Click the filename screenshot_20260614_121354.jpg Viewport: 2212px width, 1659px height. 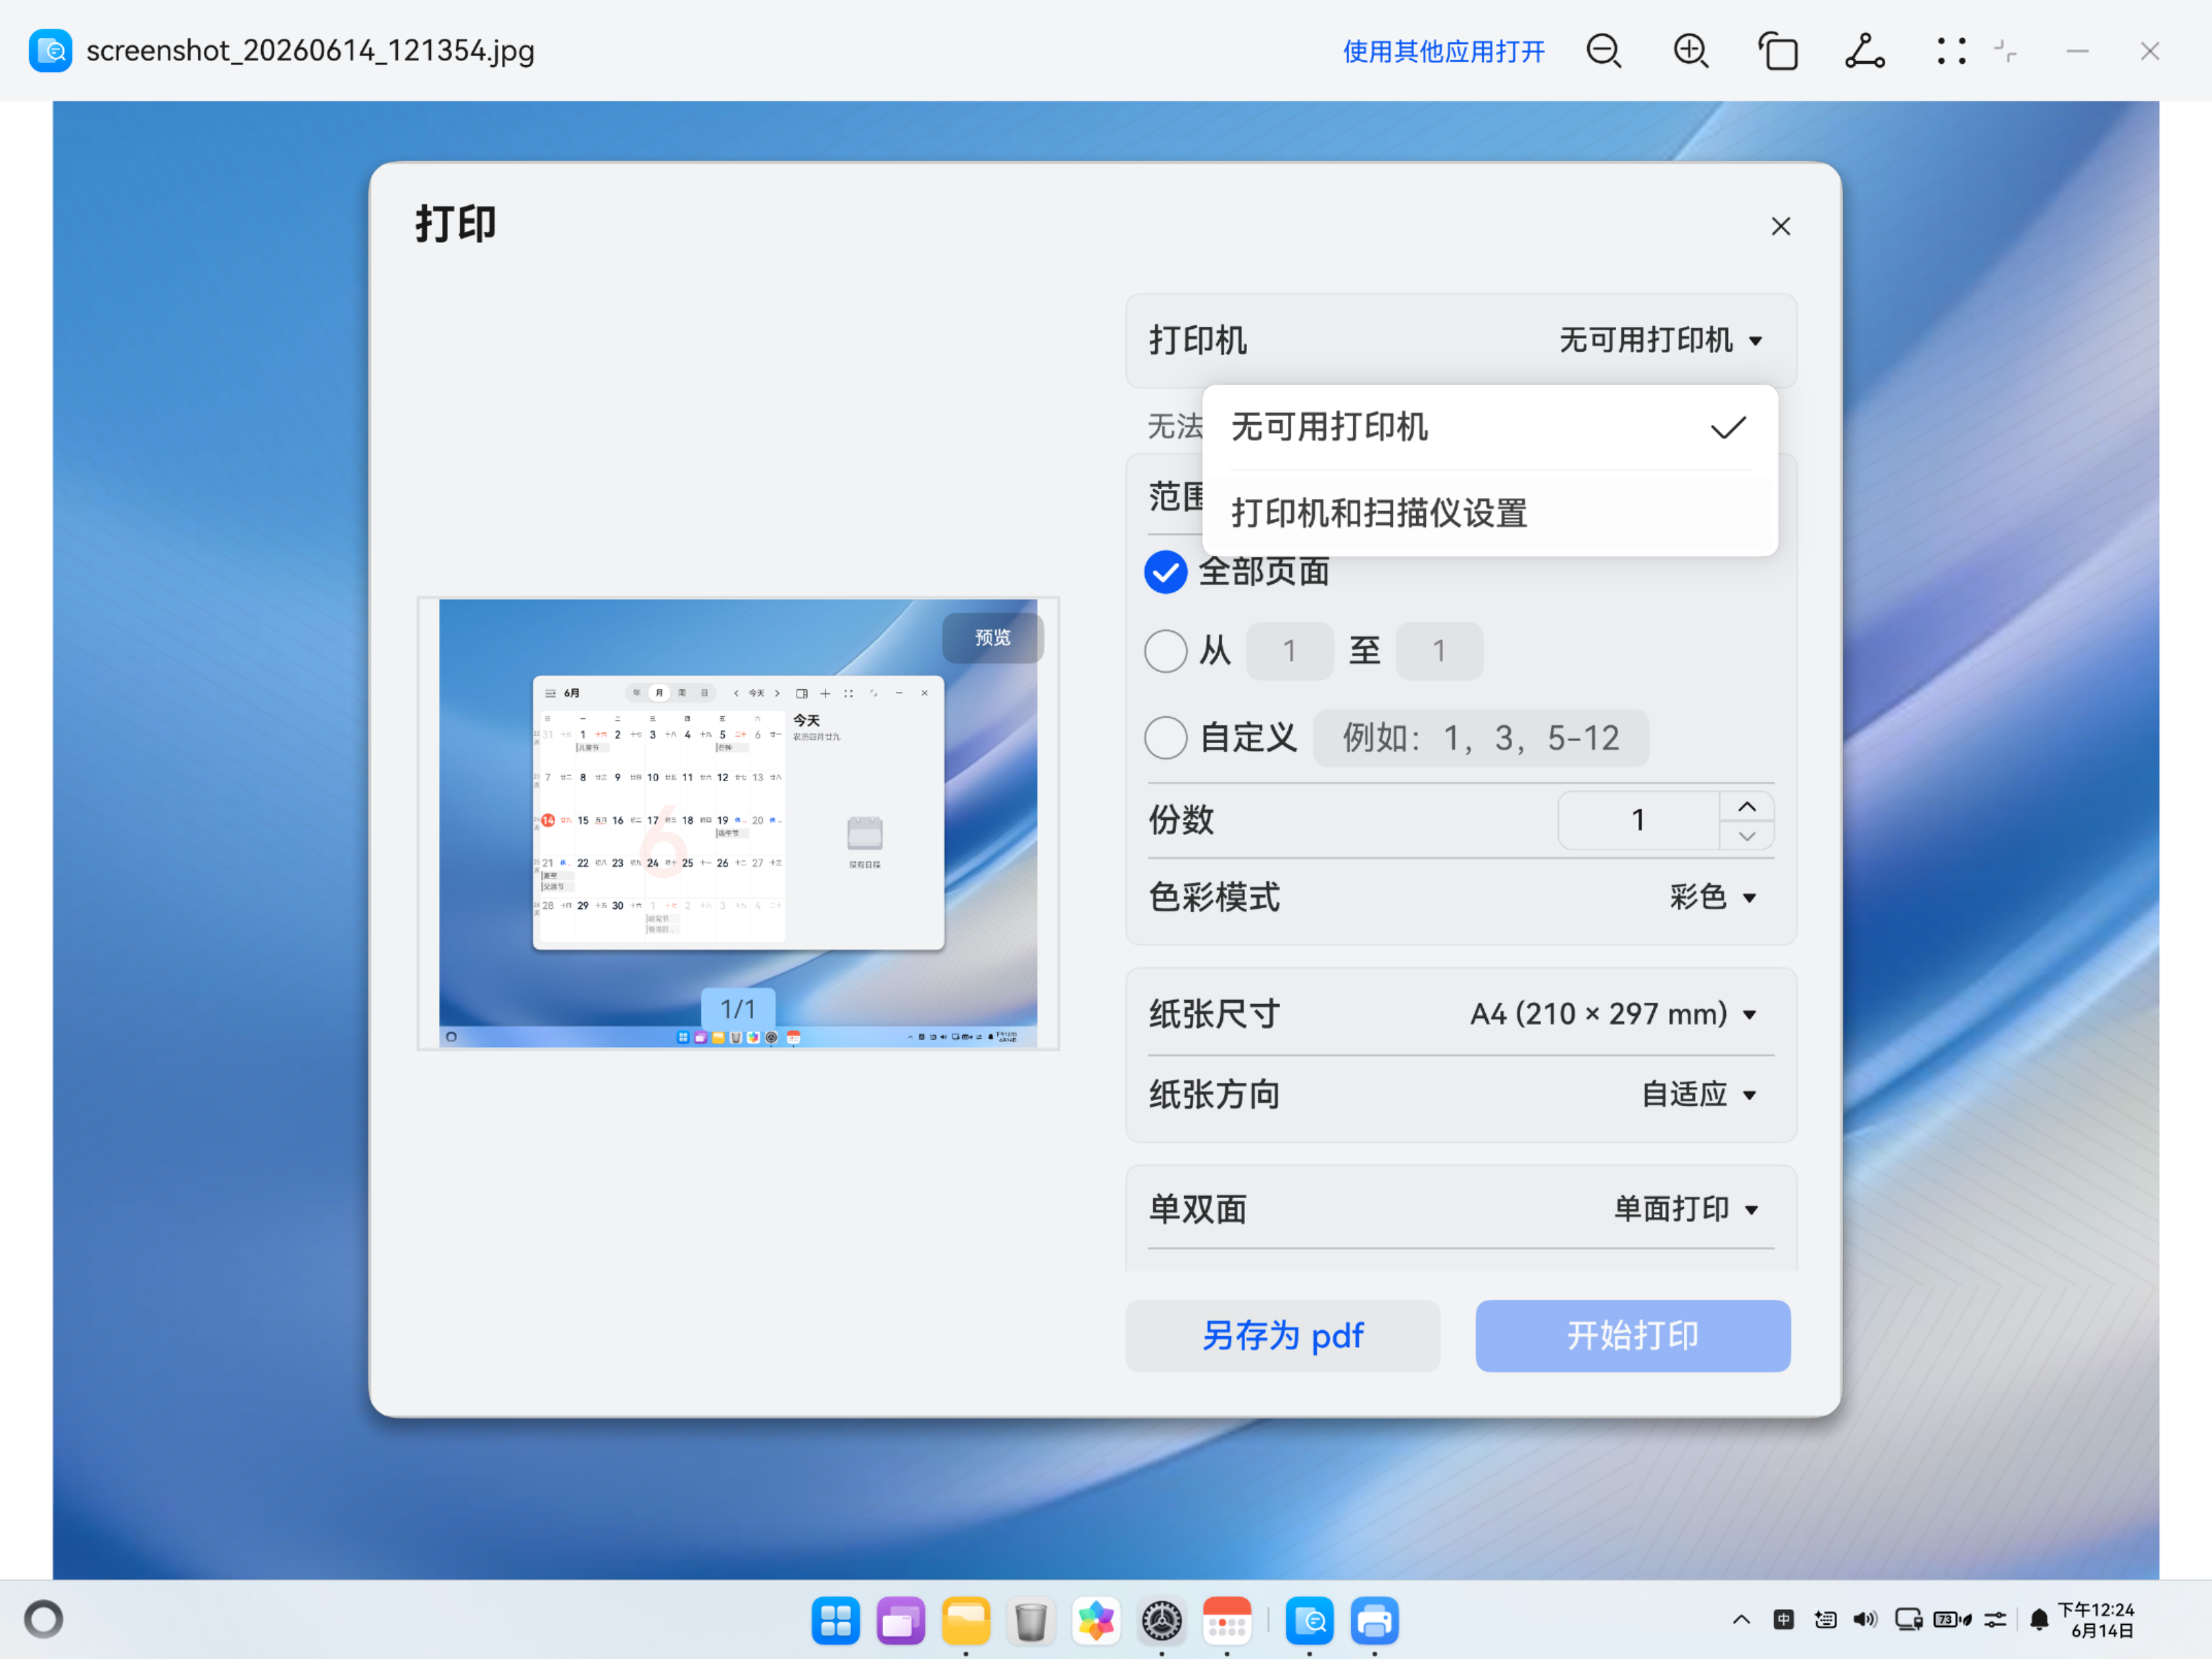point(310,51)
